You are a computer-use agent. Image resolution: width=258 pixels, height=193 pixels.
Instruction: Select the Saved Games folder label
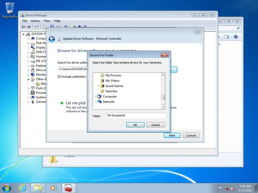pyautogui.click(x=114, y=86)
